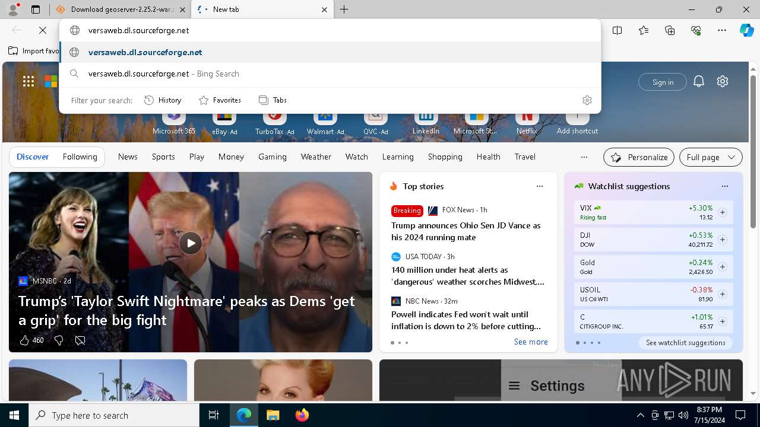The image size is (760, 427).
Task: Open See more top stories link
Action: coord(531,342)
